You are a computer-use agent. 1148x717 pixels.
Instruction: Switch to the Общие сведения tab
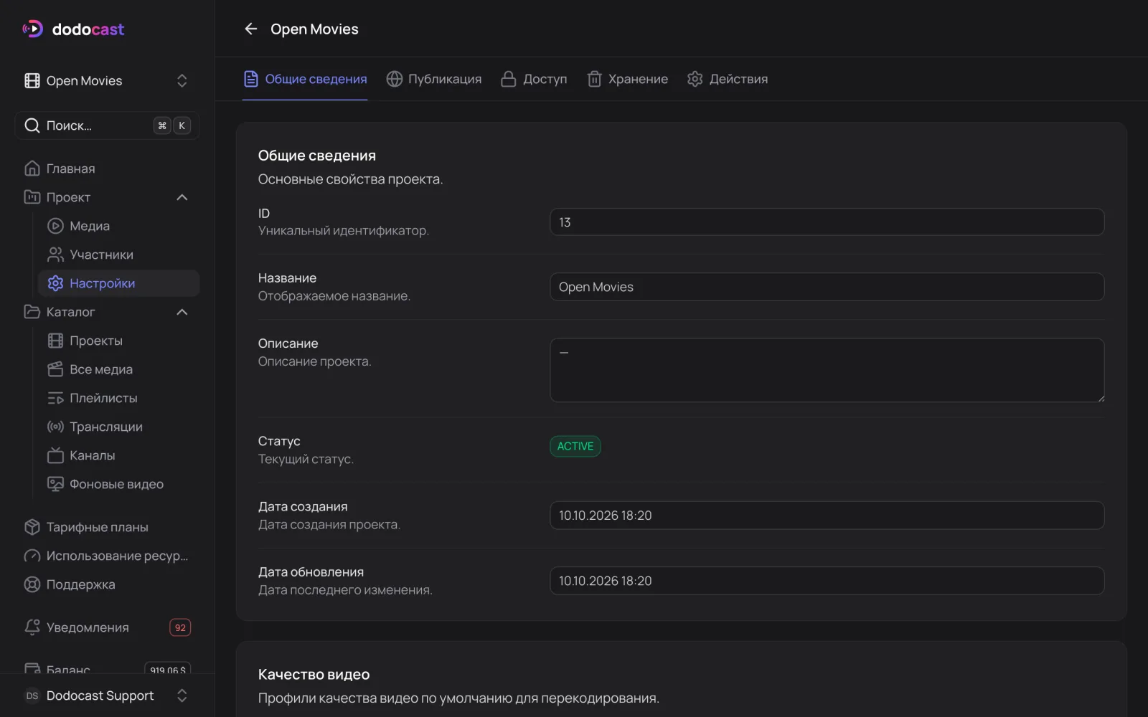[x=305, y=79]
